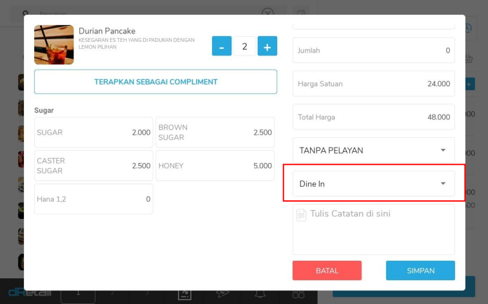Save the item with SIMPAN button

pyautogui.click(x=420, y=271)
